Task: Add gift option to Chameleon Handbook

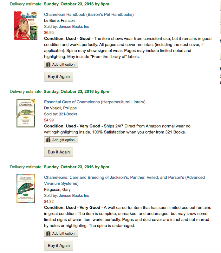Action: click(63, 64)
